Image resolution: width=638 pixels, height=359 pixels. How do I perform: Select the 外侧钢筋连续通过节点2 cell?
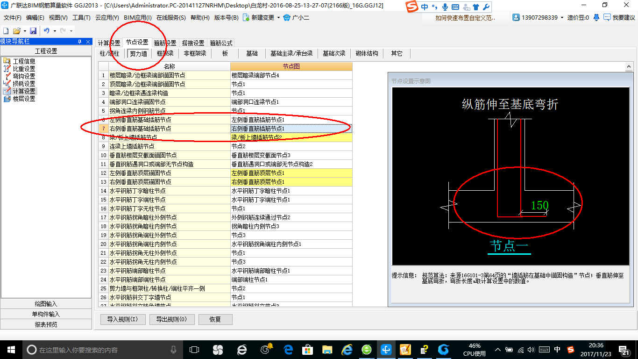point(291,217)
